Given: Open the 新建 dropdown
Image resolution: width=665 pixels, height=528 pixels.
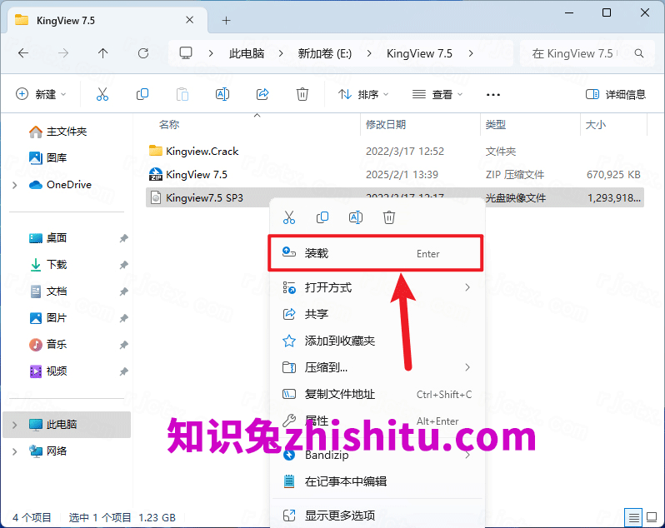Looking at the screenshot, I should click(41, 94).
